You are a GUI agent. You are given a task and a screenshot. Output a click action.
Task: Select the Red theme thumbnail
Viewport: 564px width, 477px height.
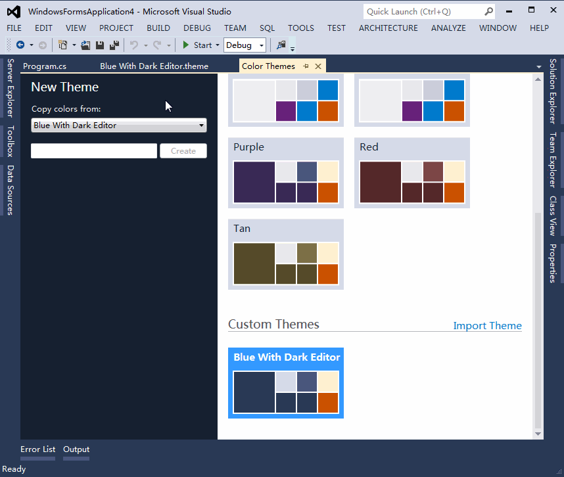(412, 173)
